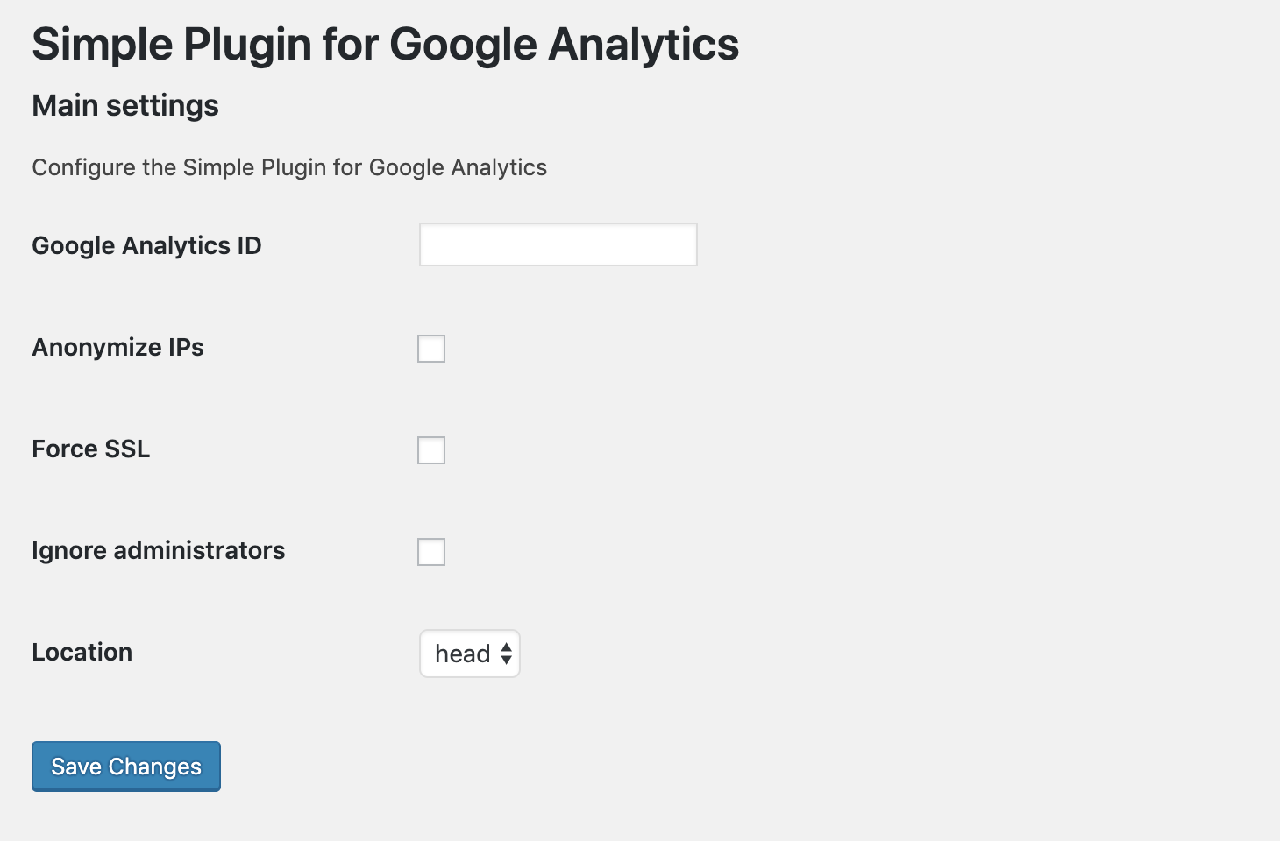Click the "Ignore administrators" label text

pos(158,550)
